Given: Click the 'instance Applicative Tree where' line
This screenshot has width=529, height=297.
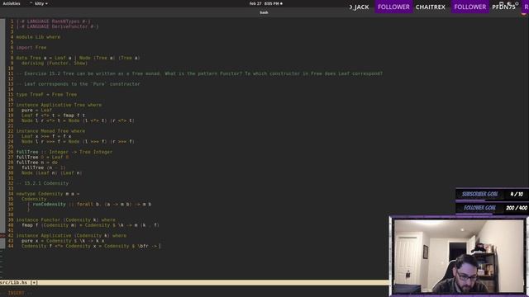Looking at the screenshot, I should [59, 105].
